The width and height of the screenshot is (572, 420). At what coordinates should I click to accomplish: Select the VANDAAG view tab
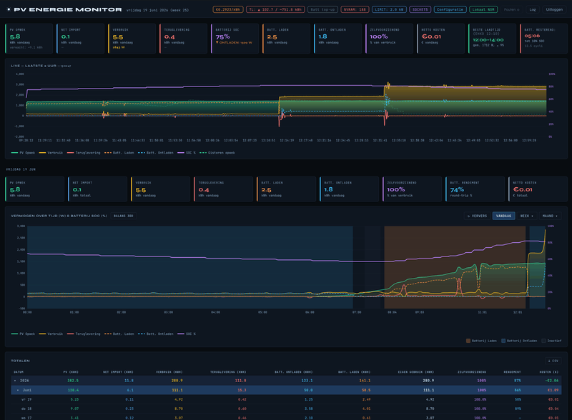(x=503, y=216)
